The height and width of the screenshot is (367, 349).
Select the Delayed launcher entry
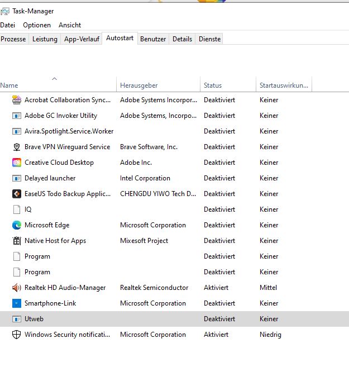click(x=50, y=178)
